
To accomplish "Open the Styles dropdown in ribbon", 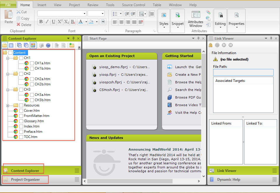I will 164,21.
